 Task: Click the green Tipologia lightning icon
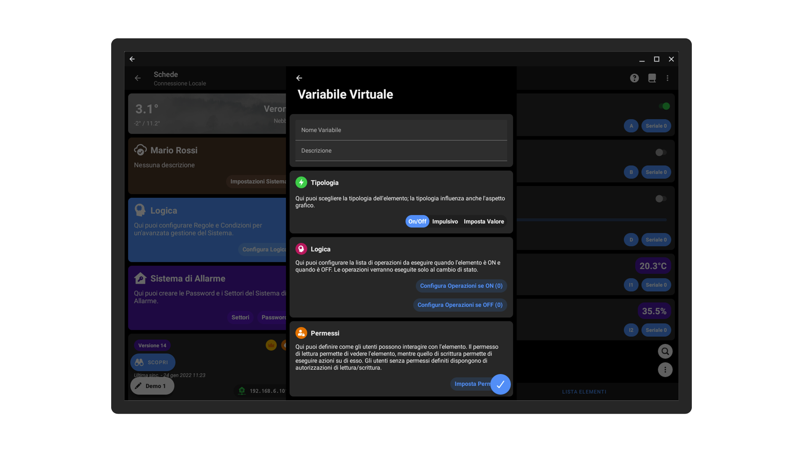tap(301, 182)
